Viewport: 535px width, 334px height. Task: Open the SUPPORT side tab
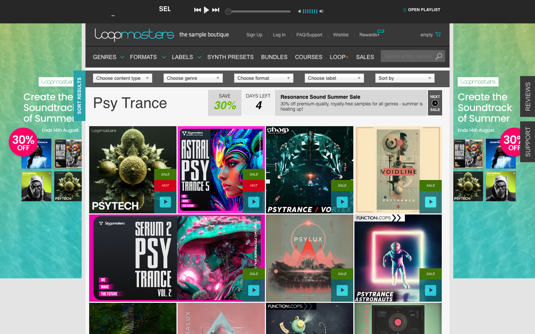point(528,142)
